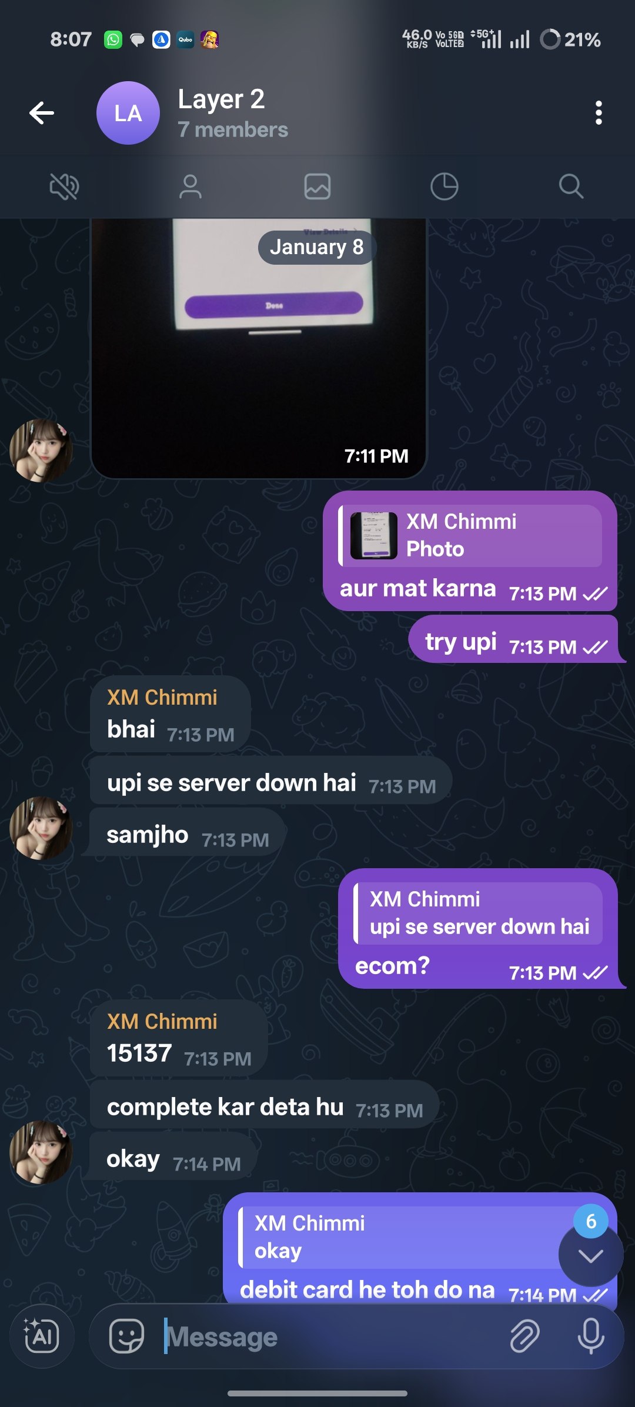The width and height of the screenshot is (635, 1407).
Task: Tap the January 8 date badge
Action: tap(317, 247)
